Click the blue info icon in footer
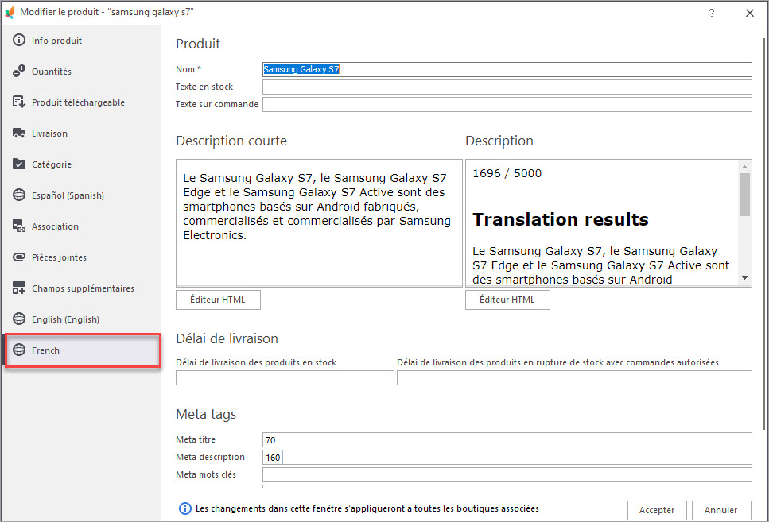This screenshot has height=522, width=769. (184, 508)
